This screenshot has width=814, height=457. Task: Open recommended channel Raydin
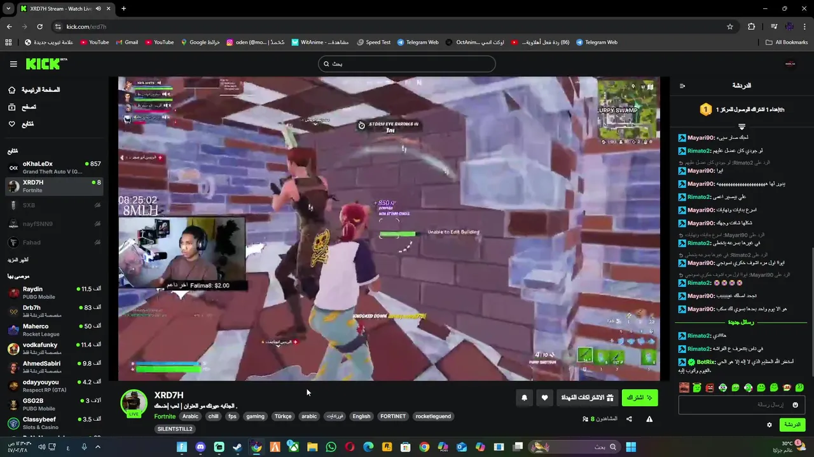pos(54,293)
